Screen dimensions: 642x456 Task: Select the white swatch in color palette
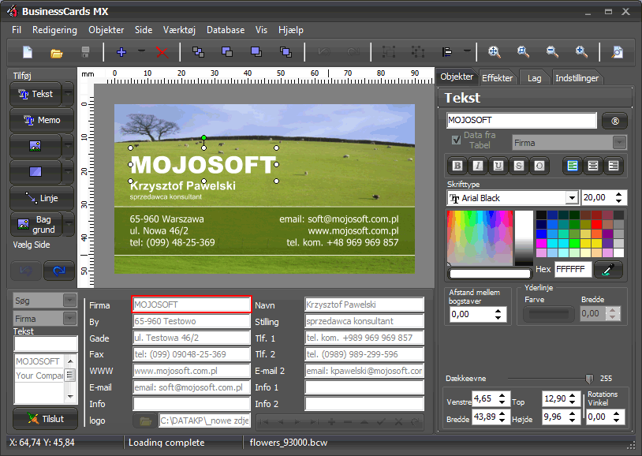pyautogui.click(x=618, y=252)
